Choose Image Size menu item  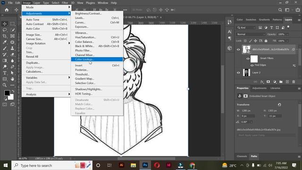point(46,34)
